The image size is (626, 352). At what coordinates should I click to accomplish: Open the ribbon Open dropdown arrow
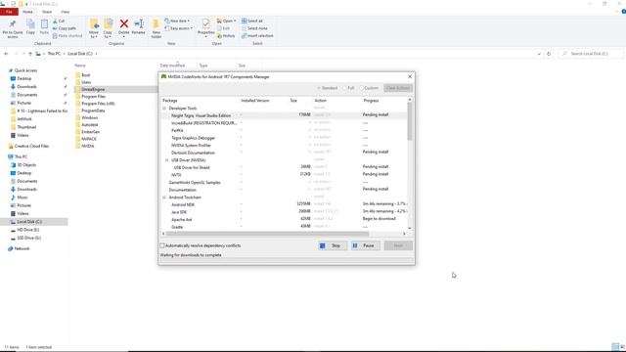(235, 21)
